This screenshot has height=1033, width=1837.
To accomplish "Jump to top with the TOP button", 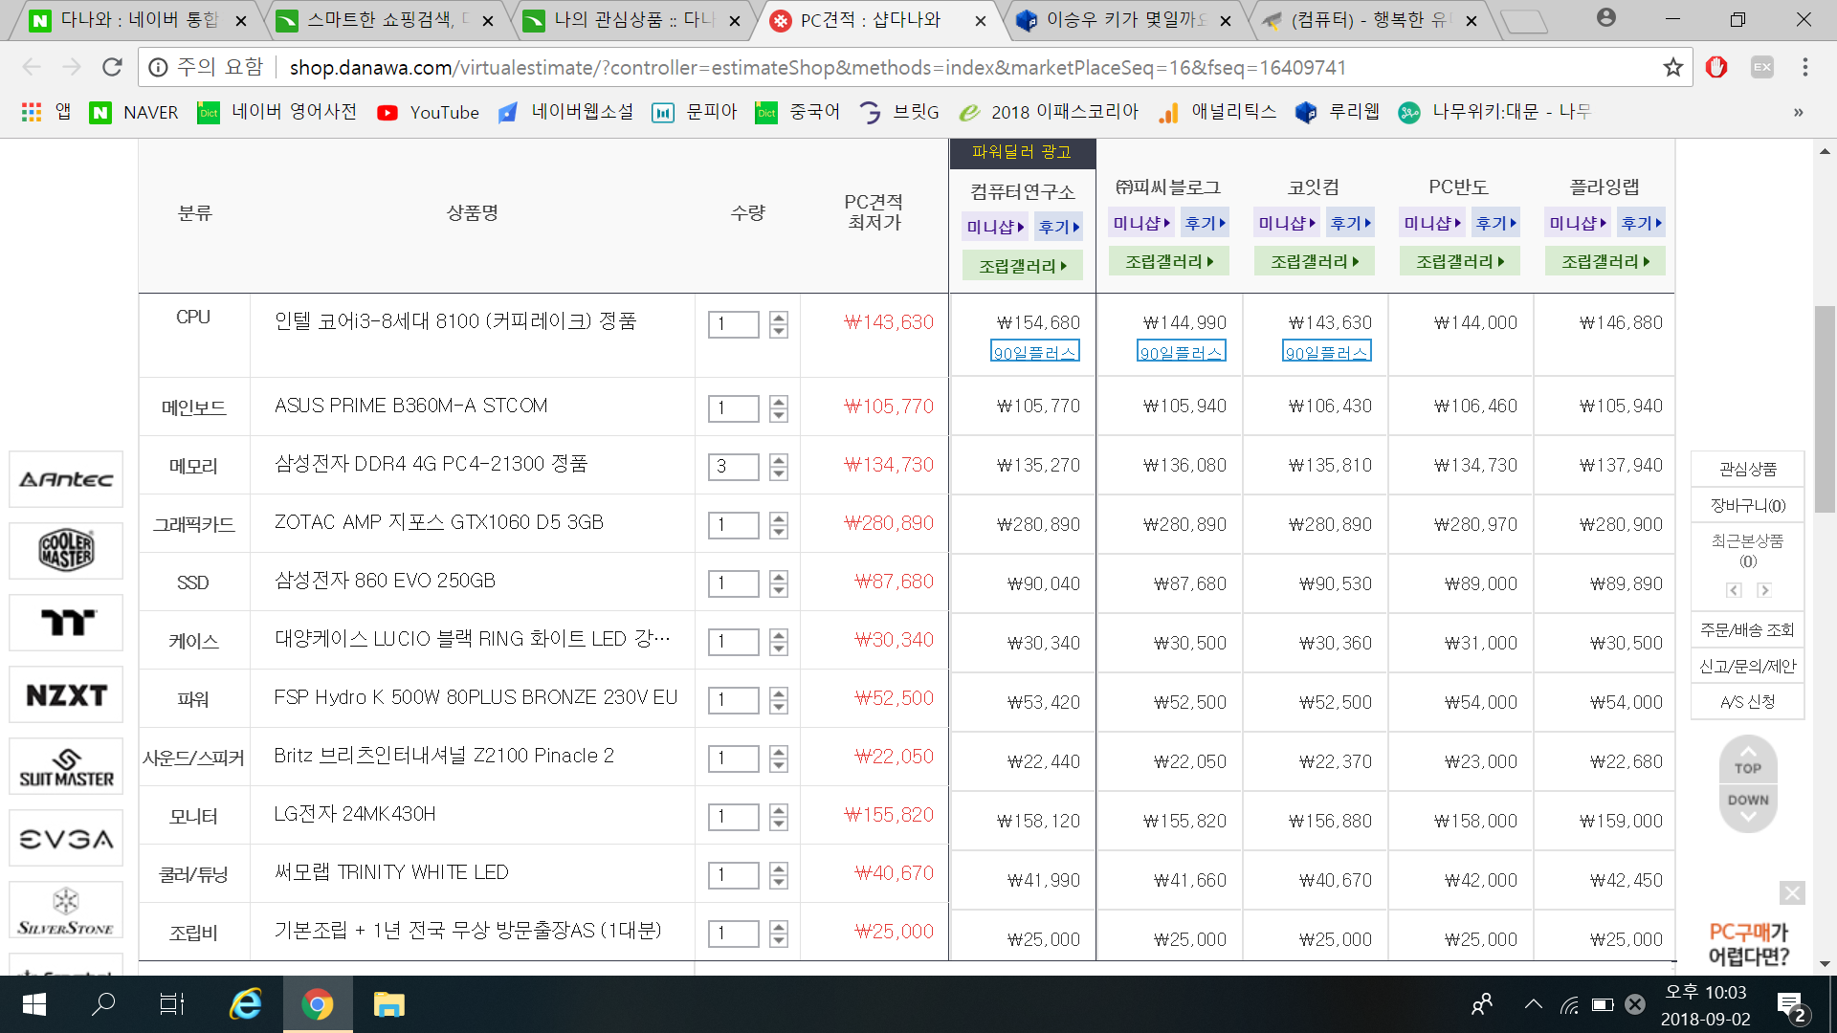I will click(x=1748, y=759).
